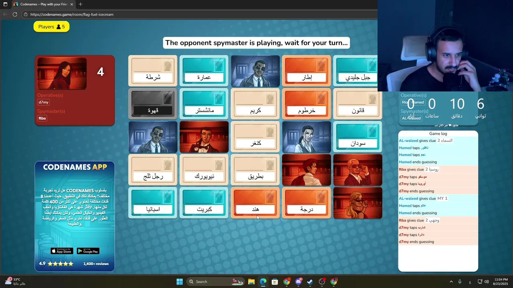
Task: Tap the سودان word card
Action: (x=358, y=137)
